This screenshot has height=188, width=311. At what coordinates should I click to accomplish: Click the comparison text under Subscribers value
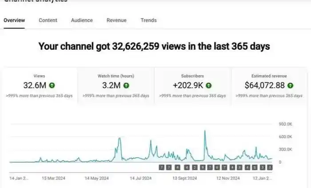192,96
